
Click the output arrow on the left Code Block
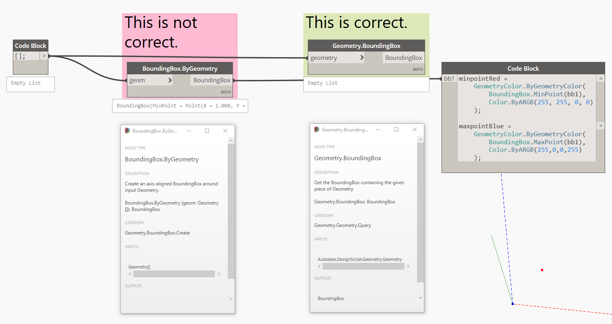(44, 56)
